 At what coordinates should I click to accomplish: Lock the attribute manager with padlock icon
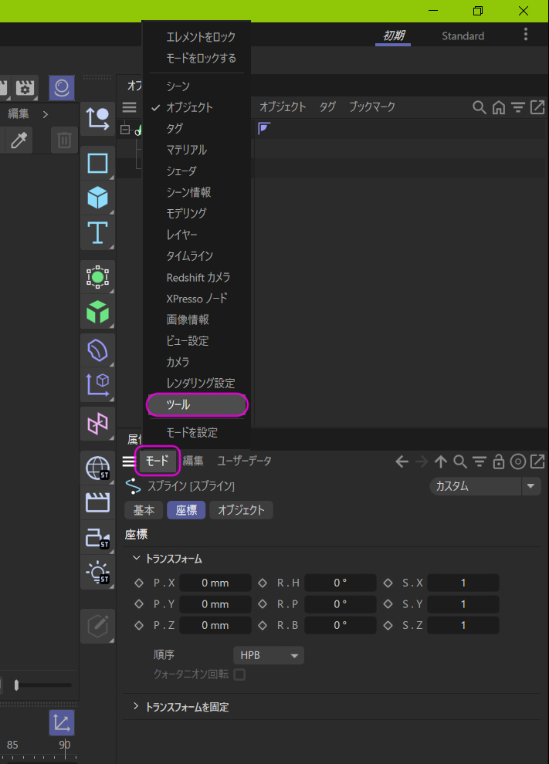(499, 461)
